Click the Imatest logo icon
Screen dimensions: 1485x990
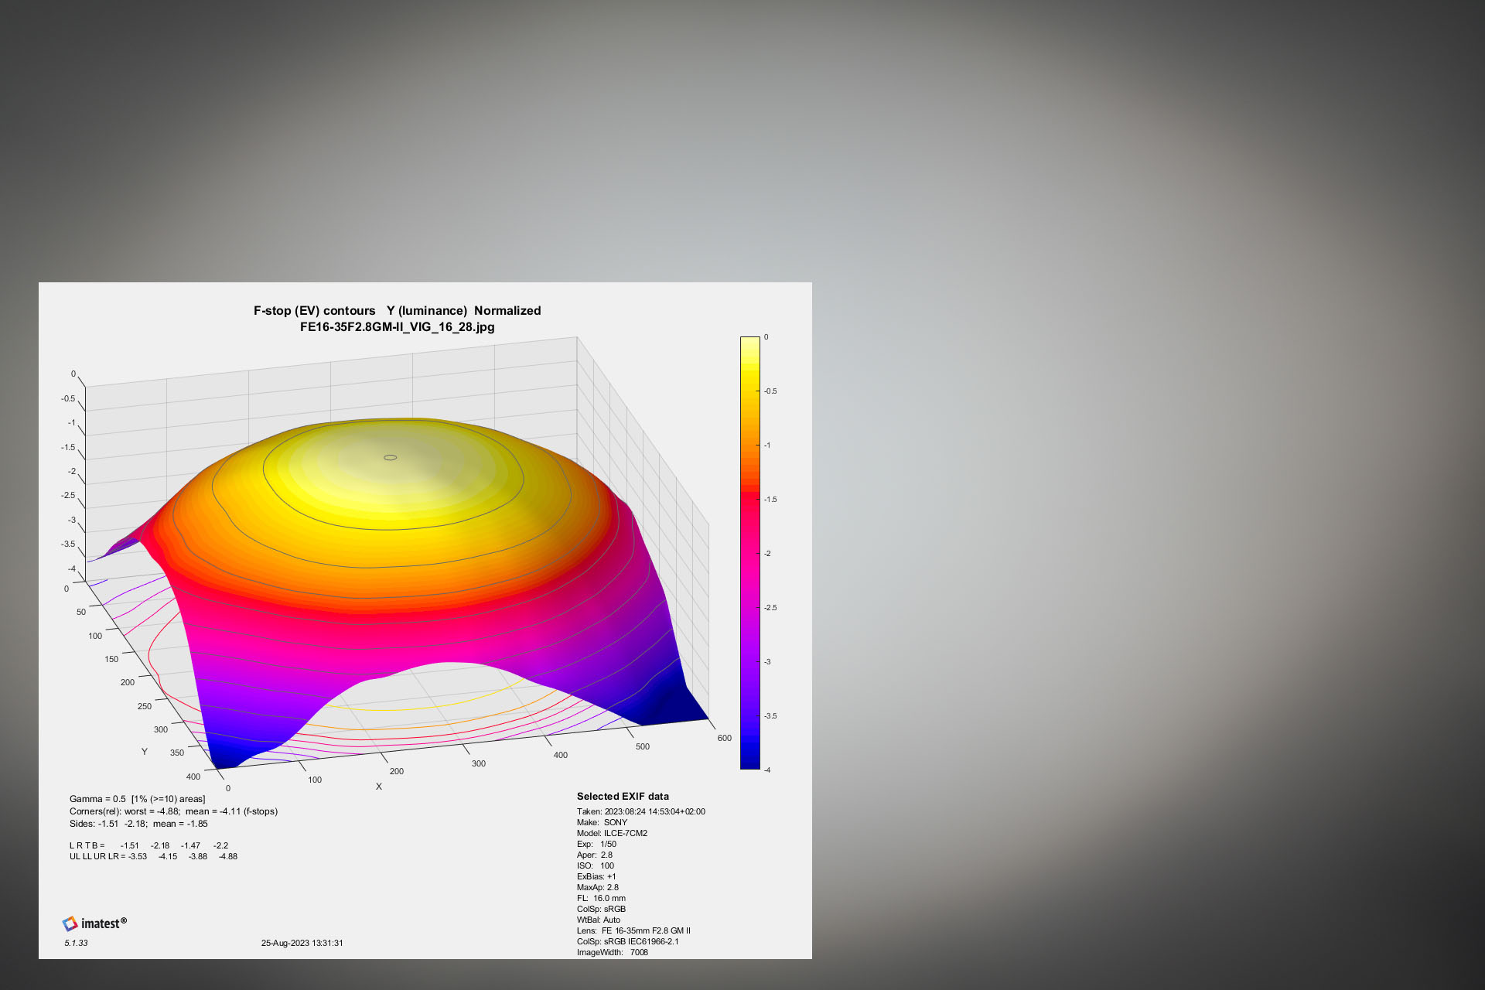[x=70, y=923]
